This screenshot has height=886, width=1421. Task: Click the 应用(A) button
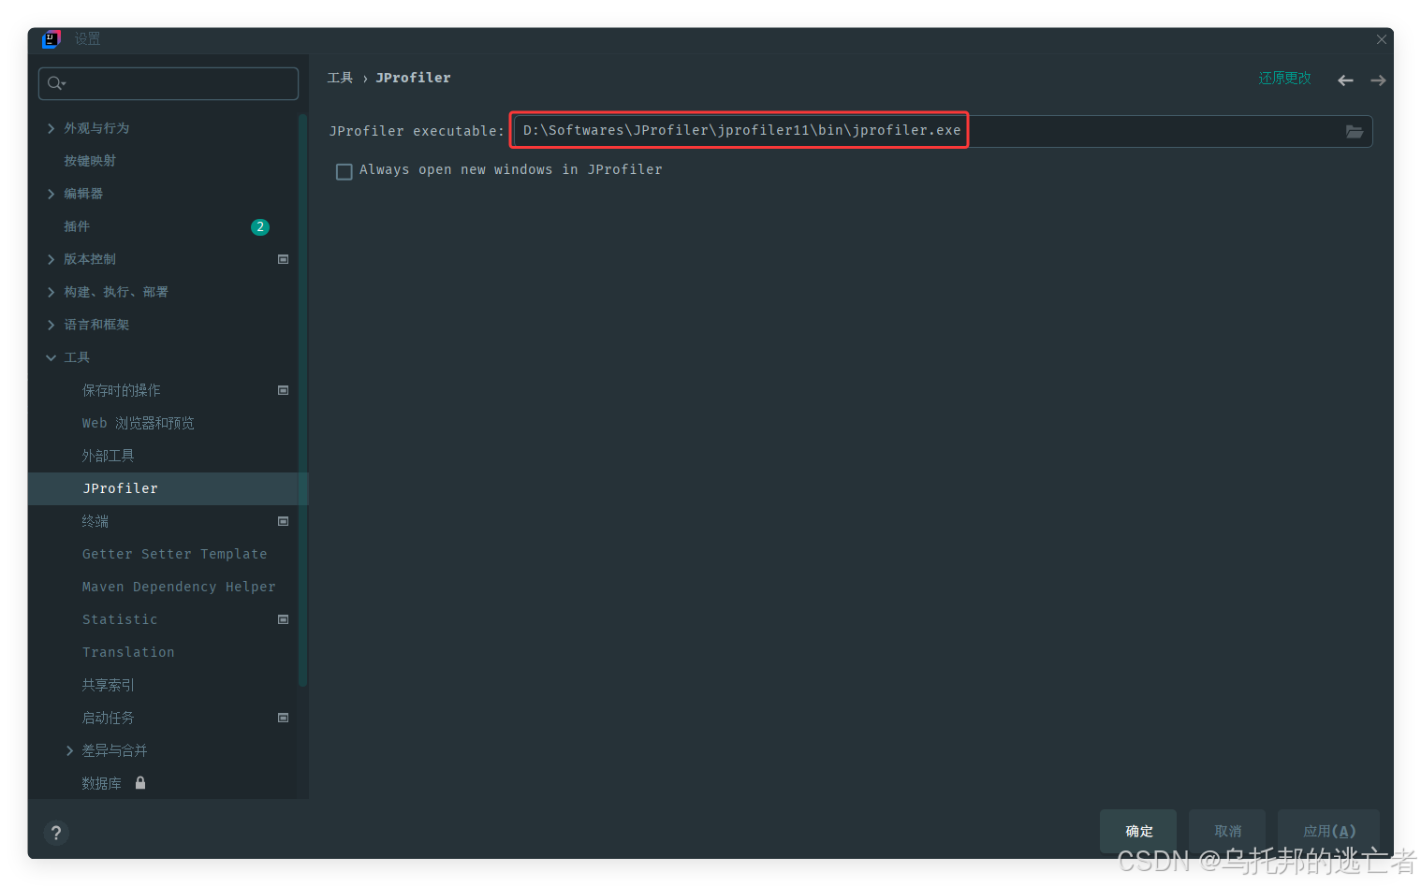tap(1328, 831)
